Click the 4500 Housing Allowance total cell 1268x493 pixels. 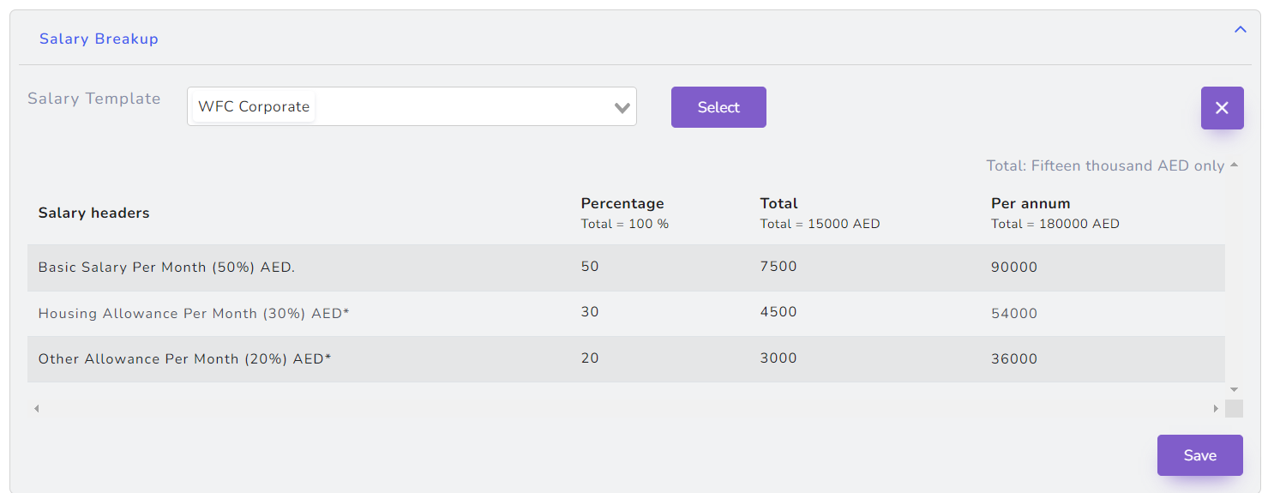coord(778,312)
